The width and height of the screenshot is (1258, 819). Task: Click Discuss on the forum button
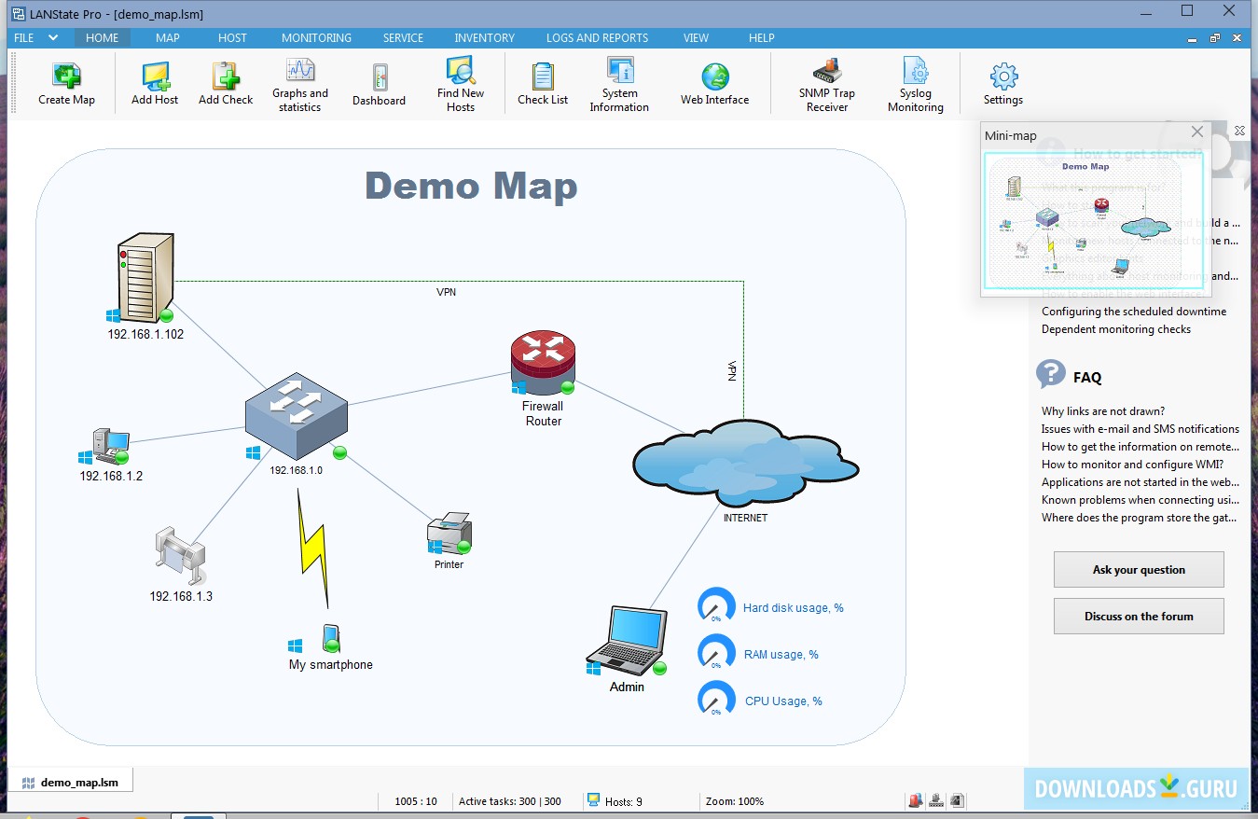tap(1139, 616)
